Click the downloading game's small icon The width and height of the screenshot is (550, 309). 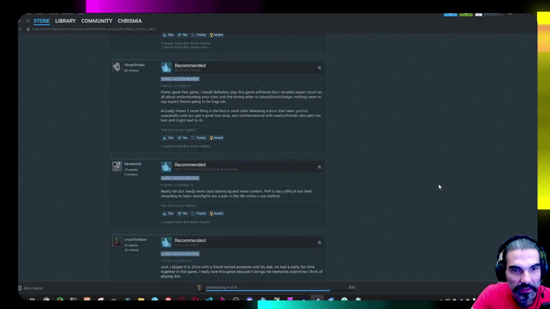(x=200, y=288)
